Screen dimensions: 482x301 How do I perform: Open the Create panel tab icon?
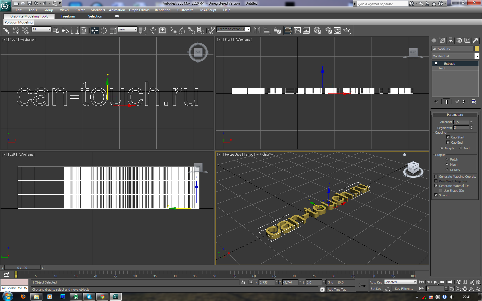click(434, 40)
